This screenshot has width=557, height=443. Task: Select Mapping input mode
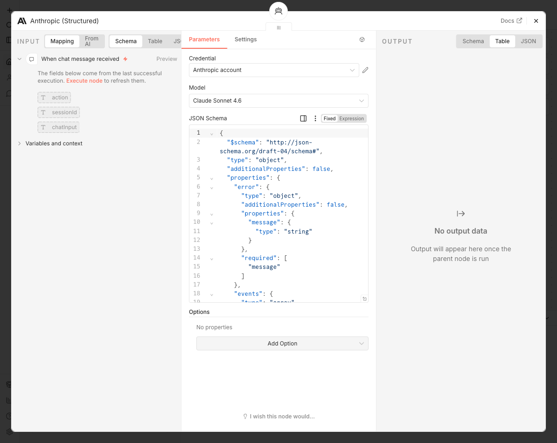click(x=62, y=41)
